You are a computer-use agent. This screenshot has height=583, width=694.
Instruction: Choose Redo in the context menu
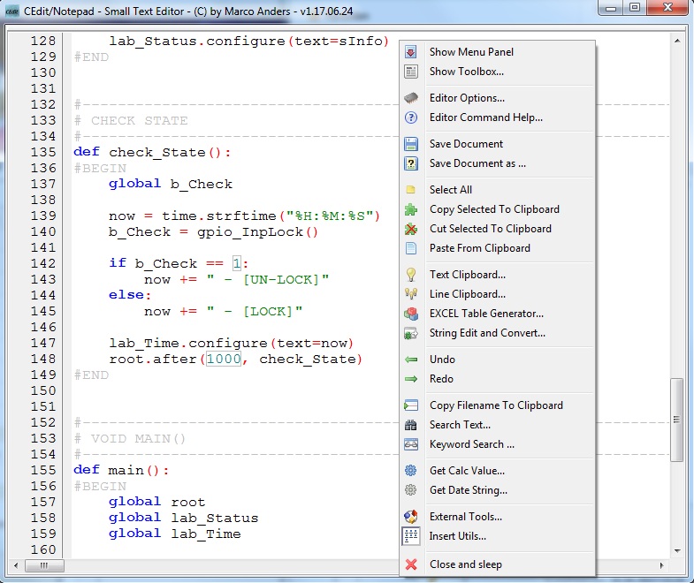click(441, 379)
